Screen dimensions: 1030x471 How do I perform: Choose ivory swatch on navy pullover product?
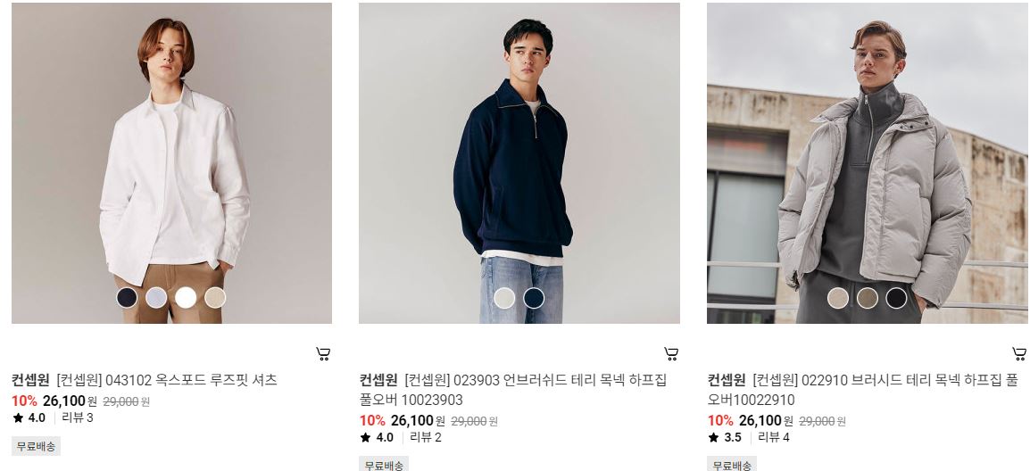[504, 298]
